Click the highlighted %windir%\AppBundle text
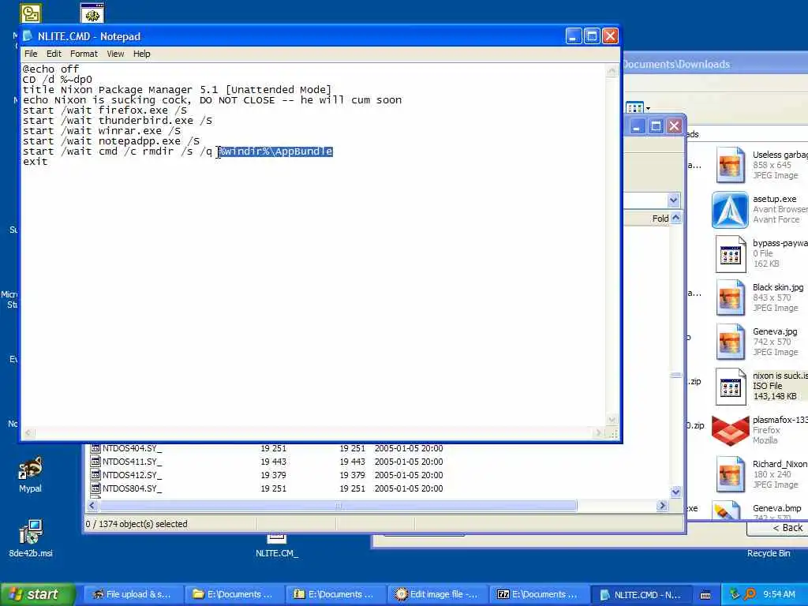808x606 pixels. coord(275,151)
